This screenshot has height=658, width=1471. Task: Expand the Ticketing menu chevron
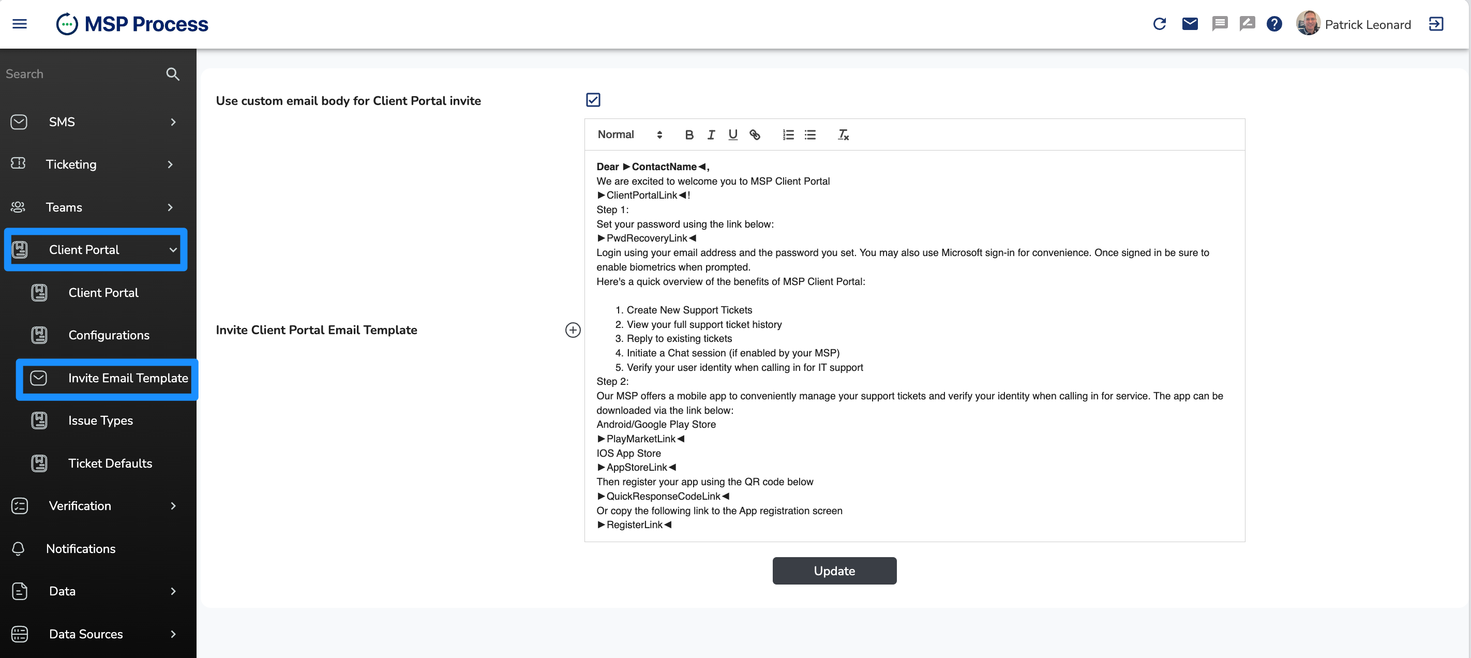point(170,165)
